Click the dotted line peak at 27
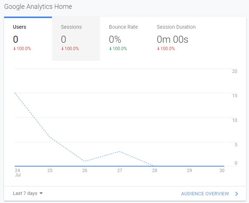Viewport: 249px width, 203px height. [x=120, y=151]
